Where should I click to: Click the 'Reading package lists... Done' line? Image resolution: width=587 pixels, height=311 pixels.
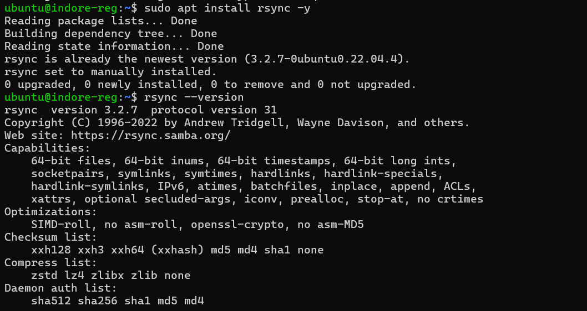click(x=100, y=21)
